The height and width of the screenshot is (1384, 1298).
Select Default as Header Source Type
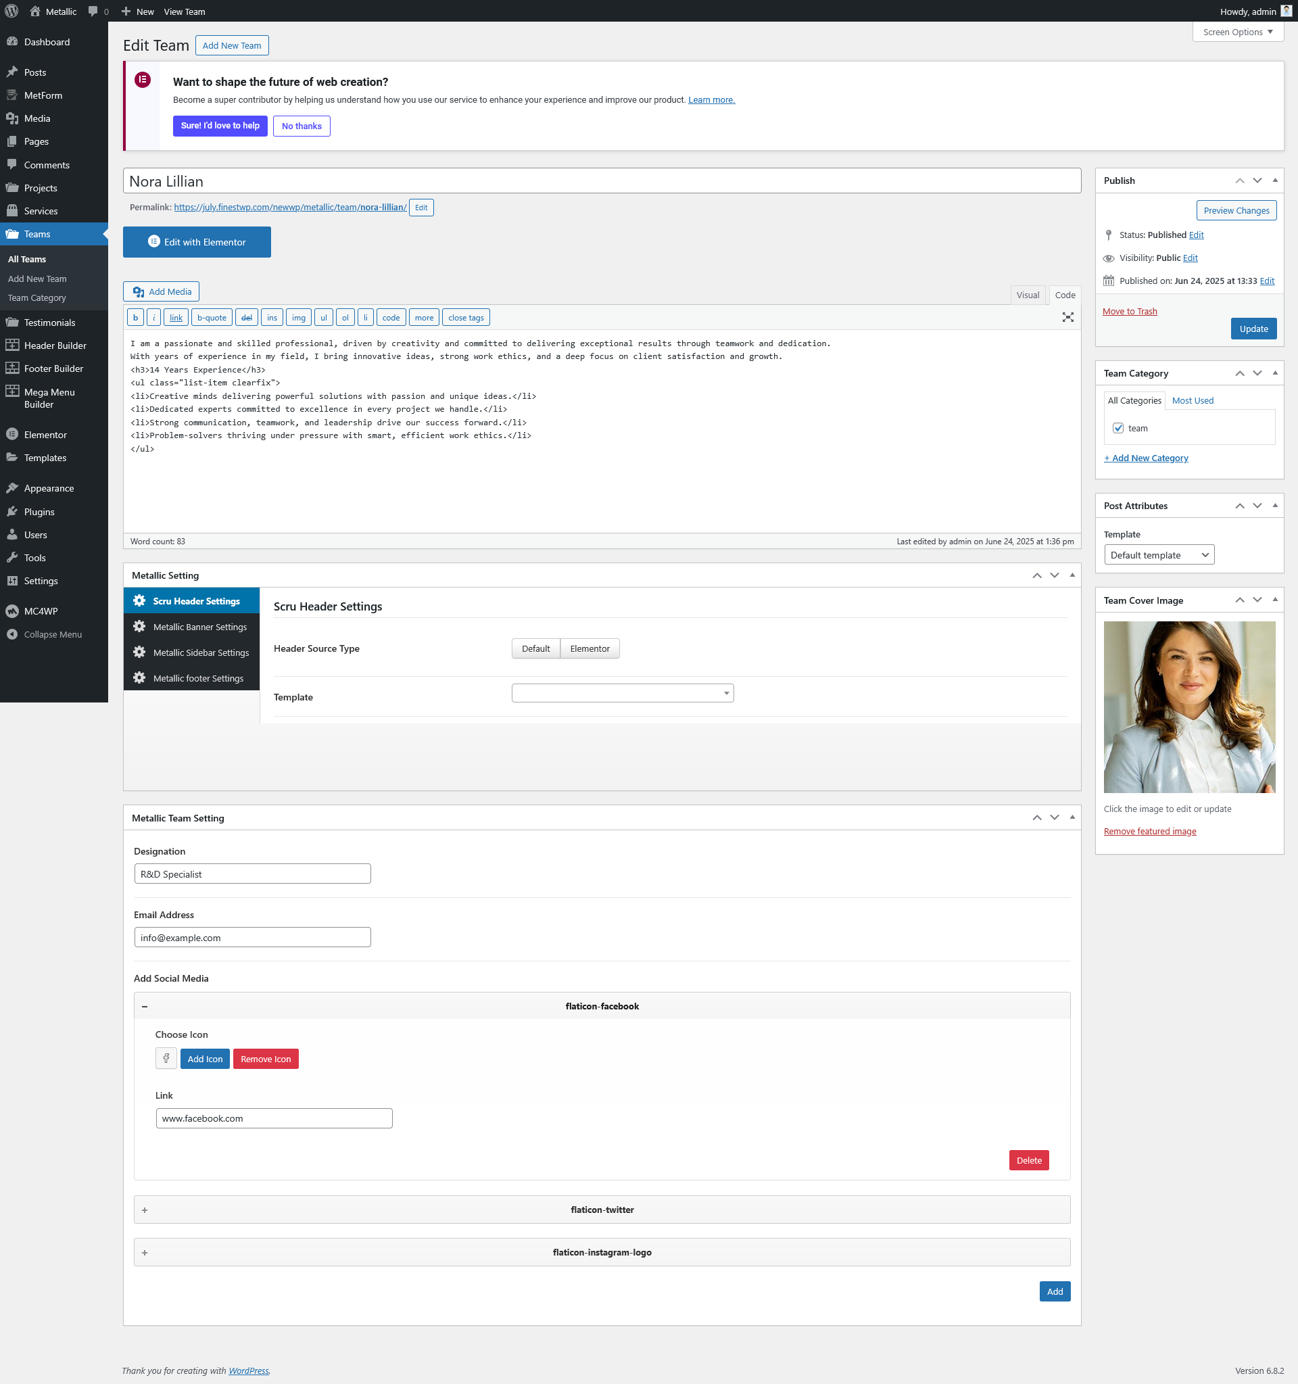click(x=535, y=648)
